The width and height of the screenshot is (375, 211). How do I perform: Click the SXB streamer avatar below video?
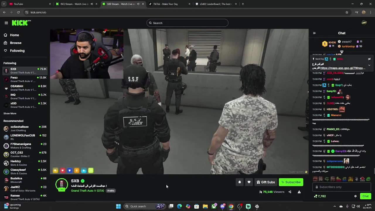62,185
